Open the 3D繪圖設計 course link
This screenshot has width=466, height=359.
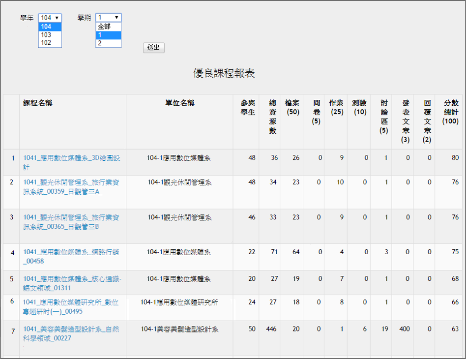(x=71, y=158)
